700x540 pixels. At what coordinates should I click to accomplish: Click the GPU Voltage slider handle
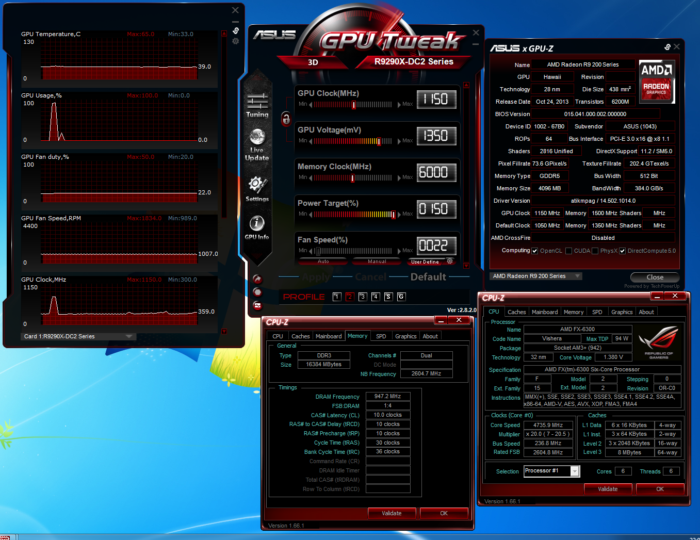coord(379,141)
